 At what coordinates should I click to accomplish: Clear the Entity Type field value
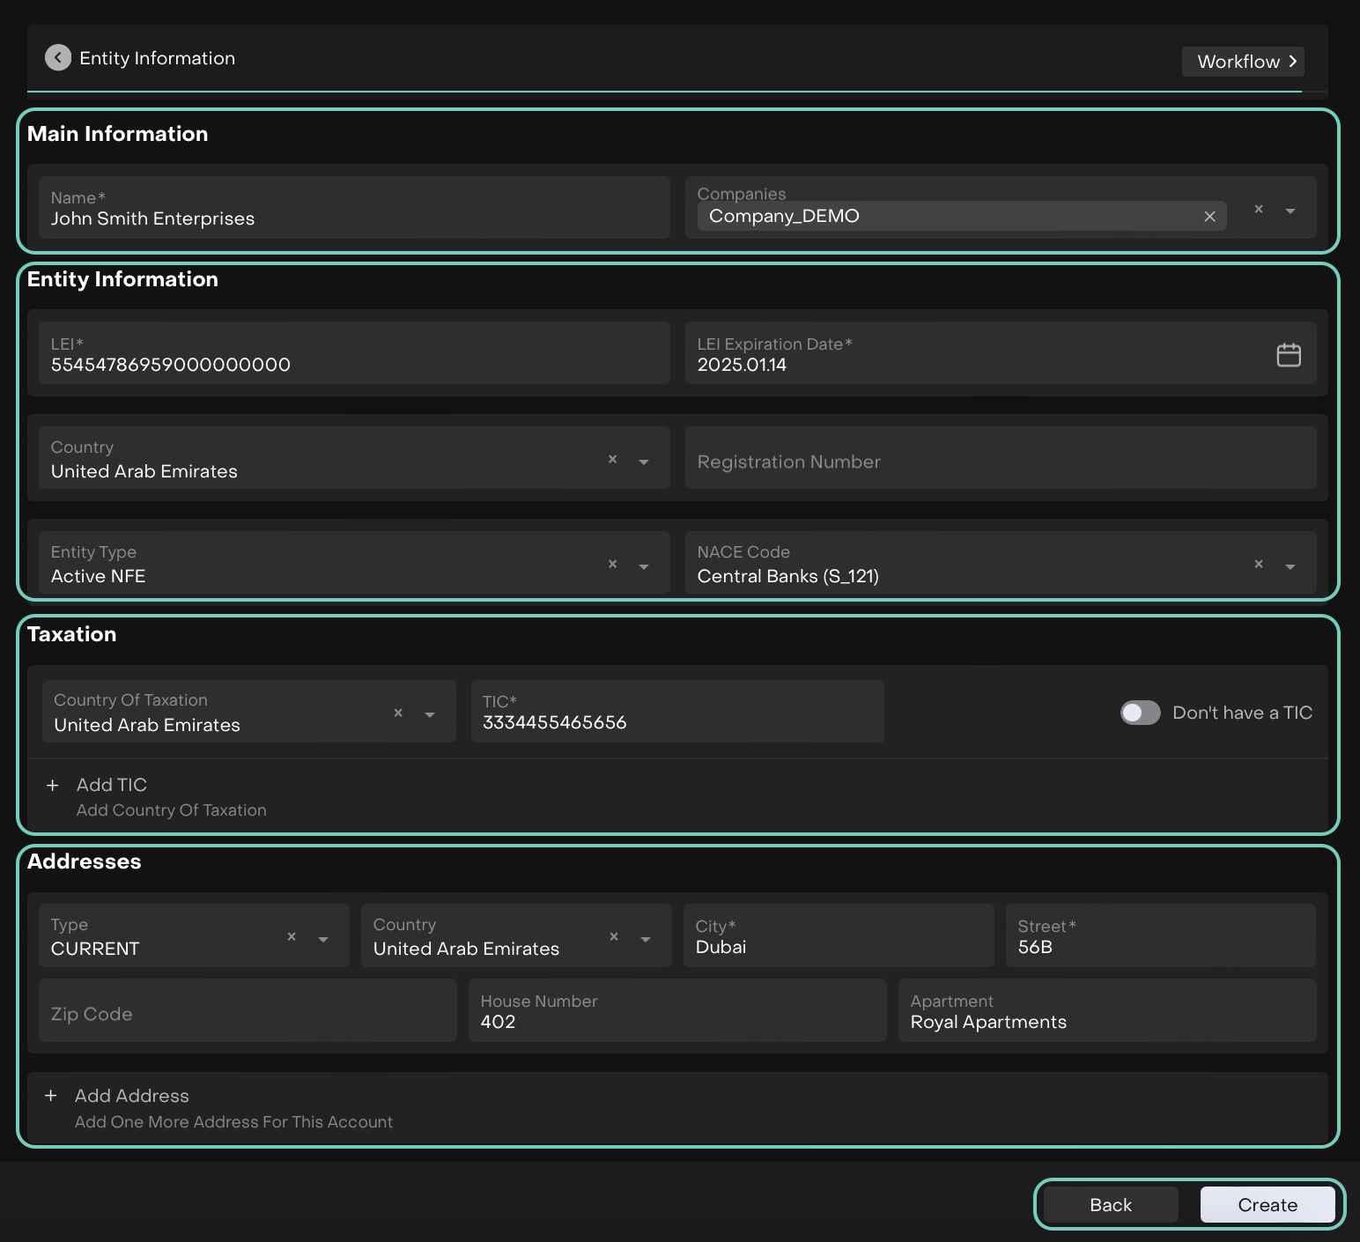tap(612, 565)
